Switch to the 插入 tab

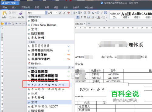14,7
